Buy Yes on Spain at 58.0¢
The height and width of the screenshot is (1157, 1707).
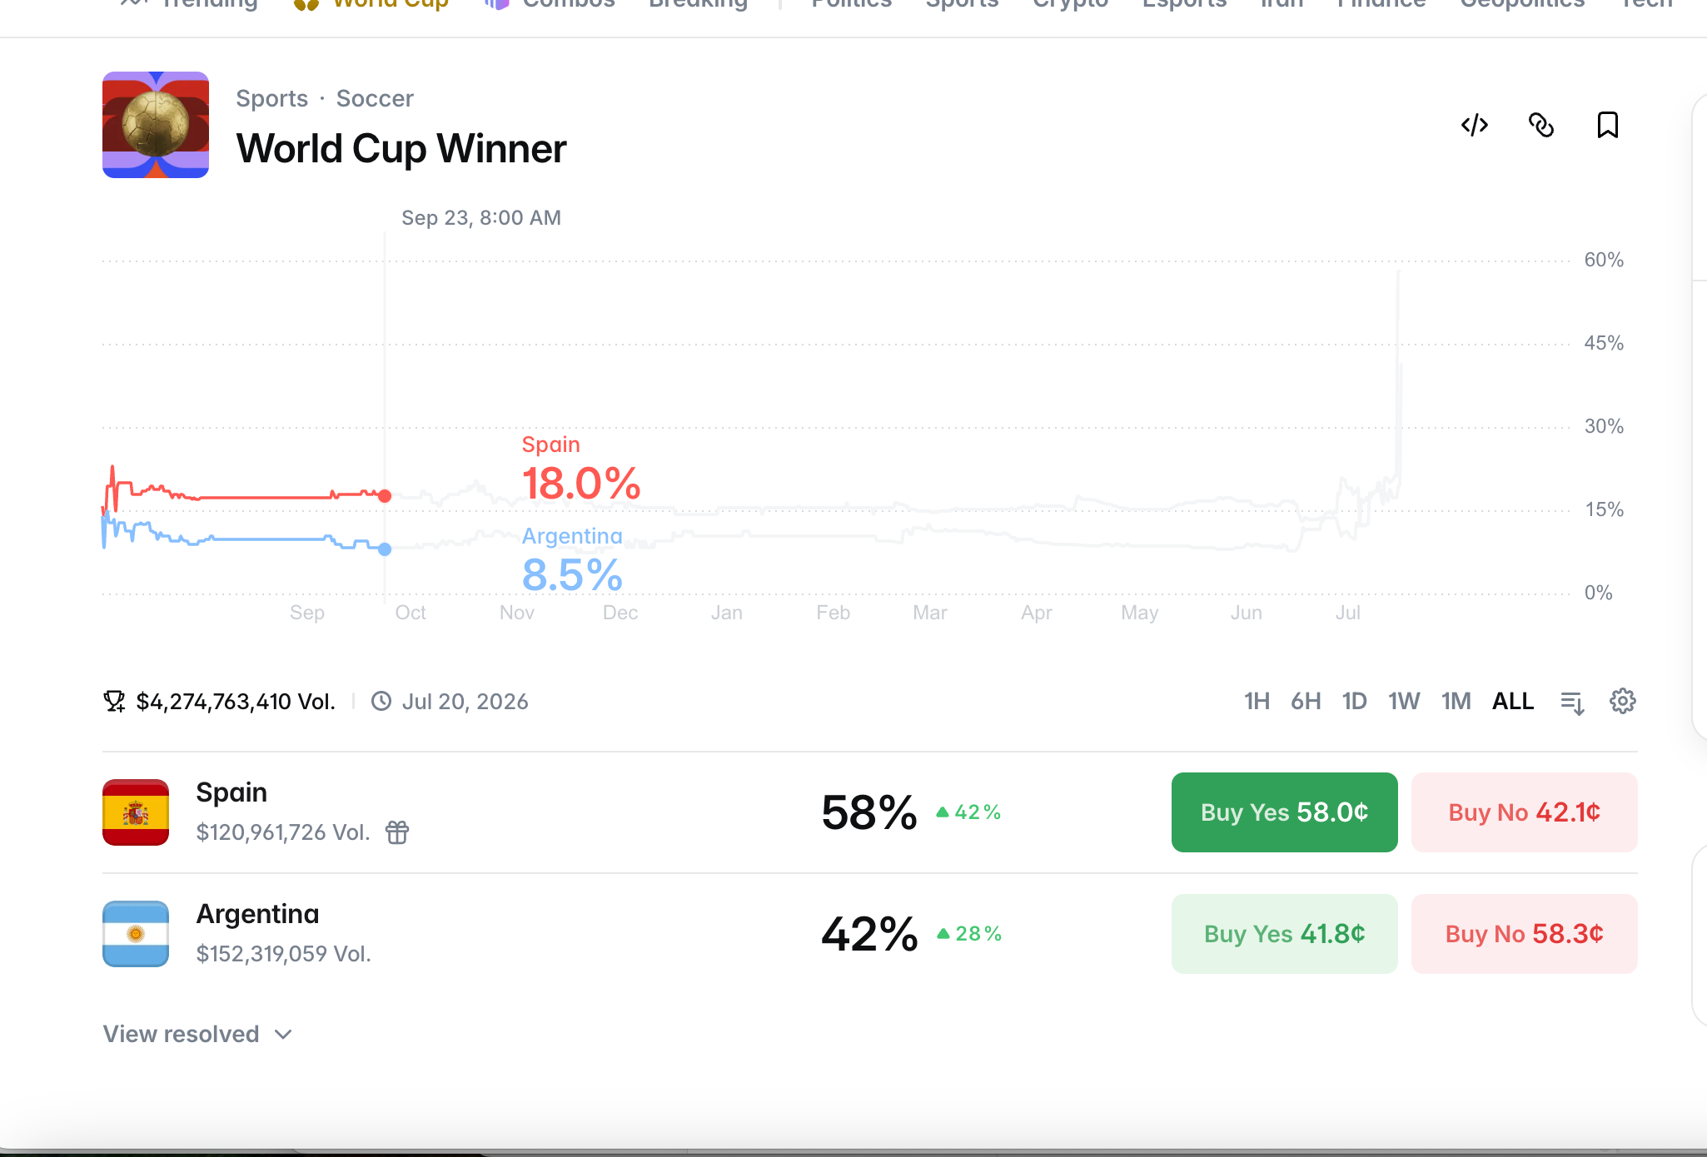pos(1285,812)
